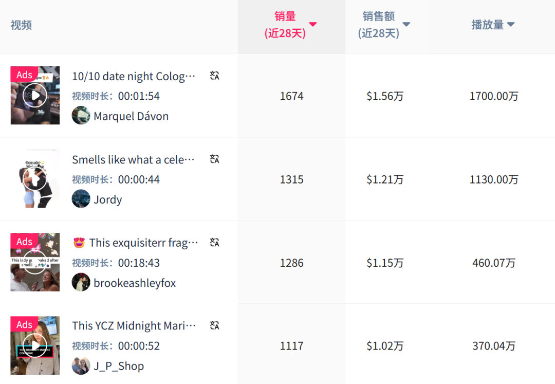Click Jordy's creator avatar
Image resolution: width=555 pixels, height=384 pixels.
point(81,199)
